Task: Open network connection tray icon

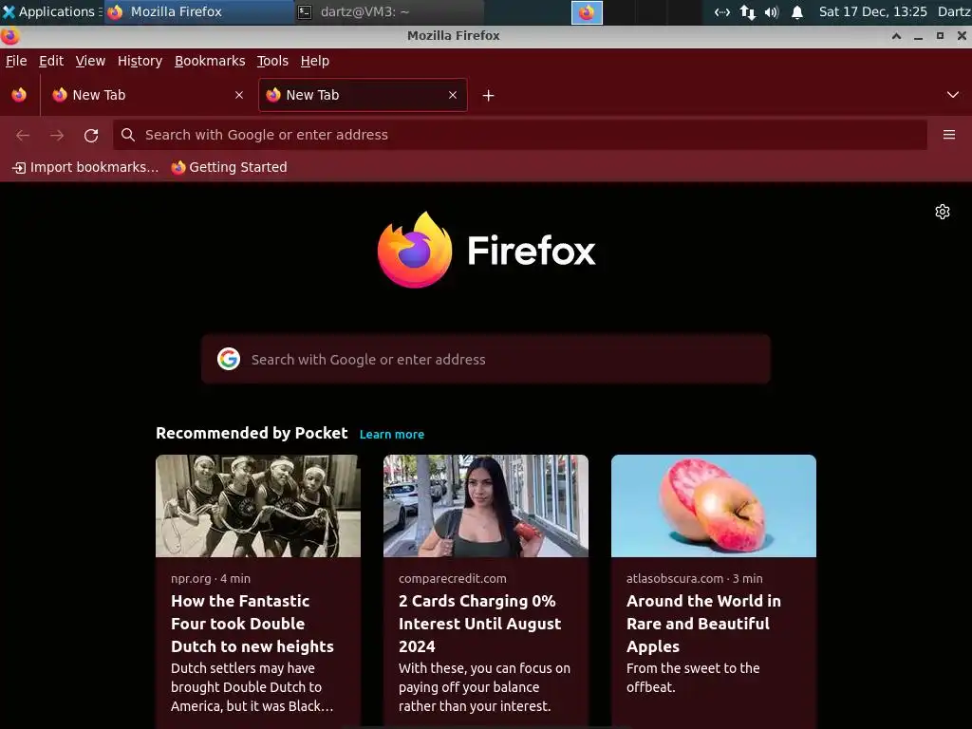Action: point(722,11)
